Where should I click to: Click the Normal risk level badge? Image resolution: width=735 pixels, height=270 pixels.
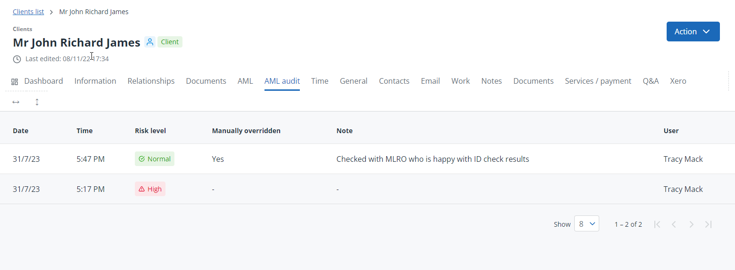point(155,159)
